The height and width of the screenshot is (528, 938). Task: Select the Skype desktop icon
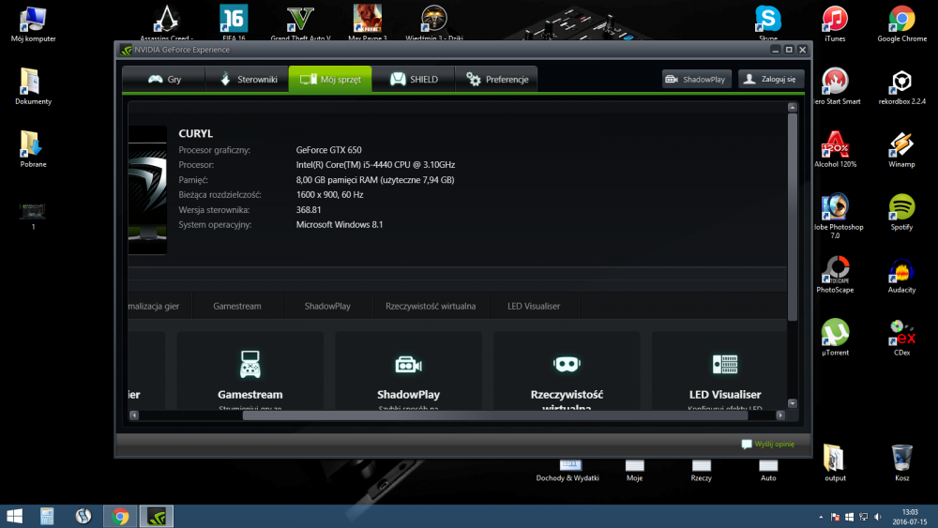[768, 23]
